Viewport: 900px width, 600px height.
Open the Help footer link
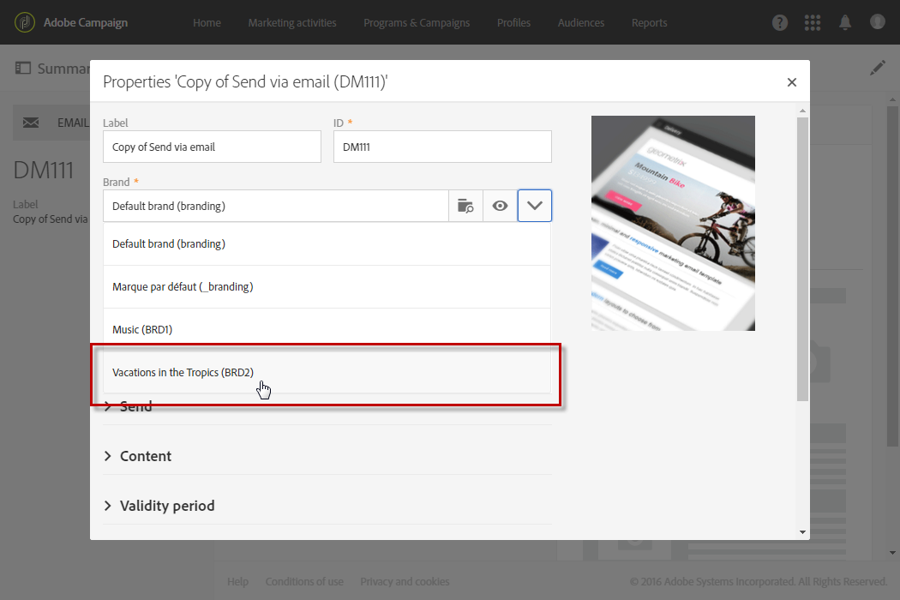point(237,582)
